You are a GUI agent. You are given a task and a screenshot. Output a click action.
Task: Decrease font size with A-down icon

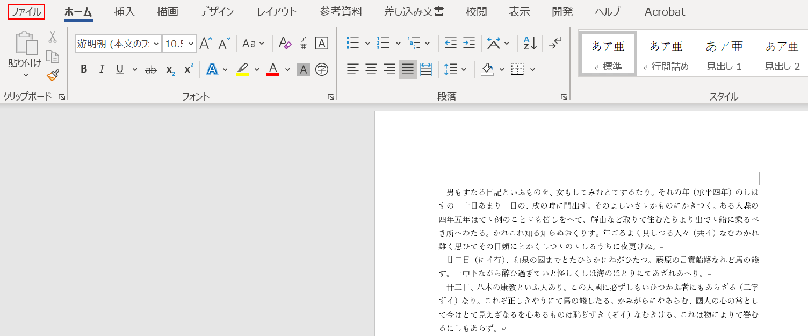click(225, 44)
